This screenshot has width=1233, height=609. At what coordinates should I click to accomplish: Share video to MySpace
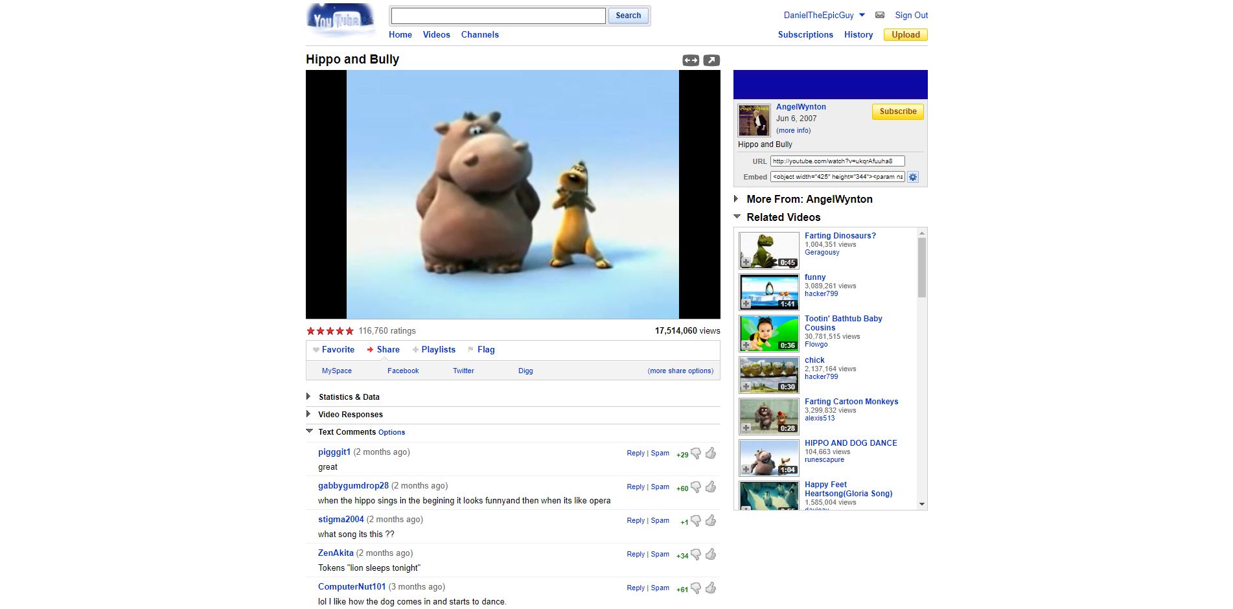click(337, 371)
